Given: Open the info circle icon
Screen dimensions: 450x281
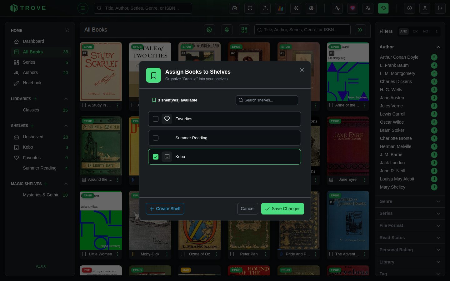Looking at the screenshot, I should click(410, 8).
